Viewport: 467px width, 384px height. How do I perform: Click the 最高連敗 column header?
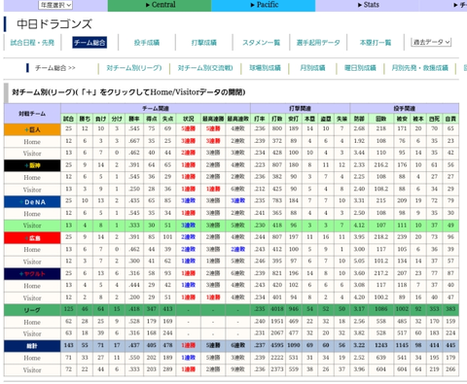coord(237,119)
